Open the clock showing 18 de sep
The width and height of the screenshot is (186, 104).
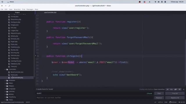coord(177,2)
